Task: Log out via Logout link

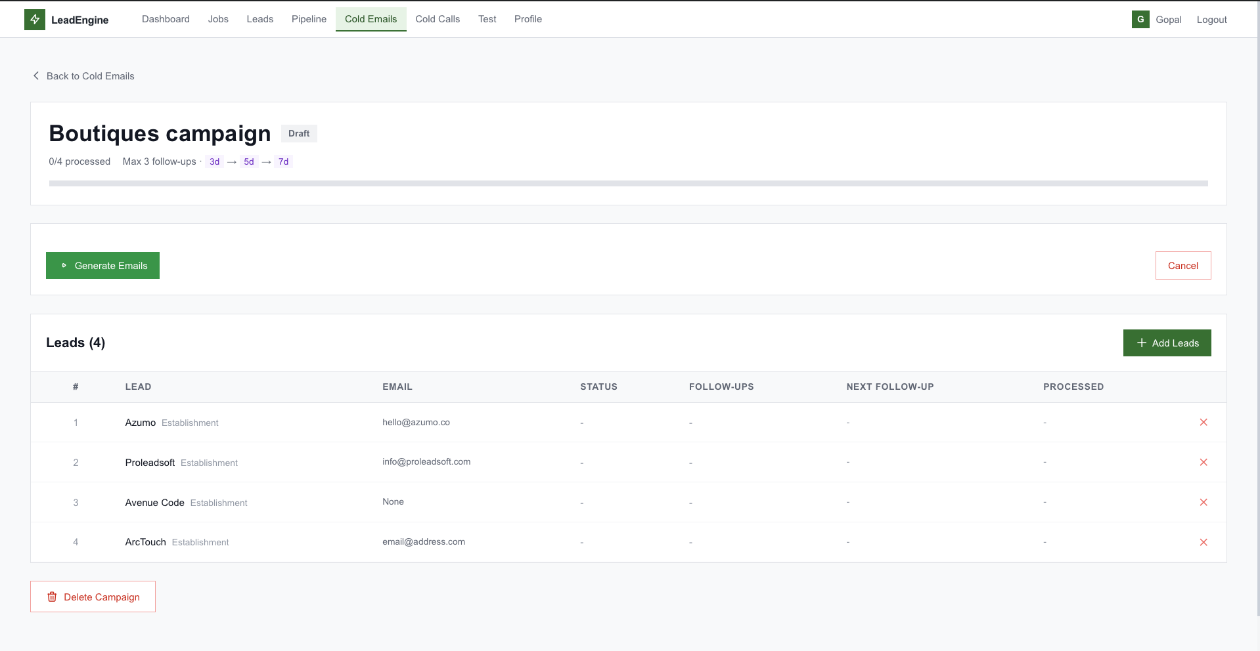Action: coord(1211,20)
